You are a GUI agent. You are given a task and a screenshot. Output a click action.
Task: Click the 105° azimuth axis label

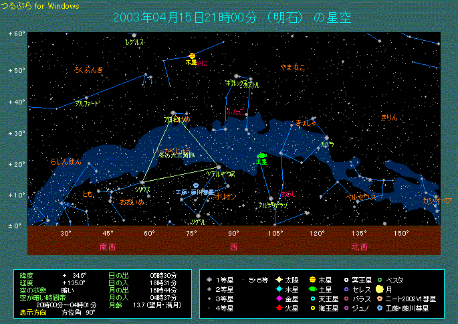click(x=275, y=233)
